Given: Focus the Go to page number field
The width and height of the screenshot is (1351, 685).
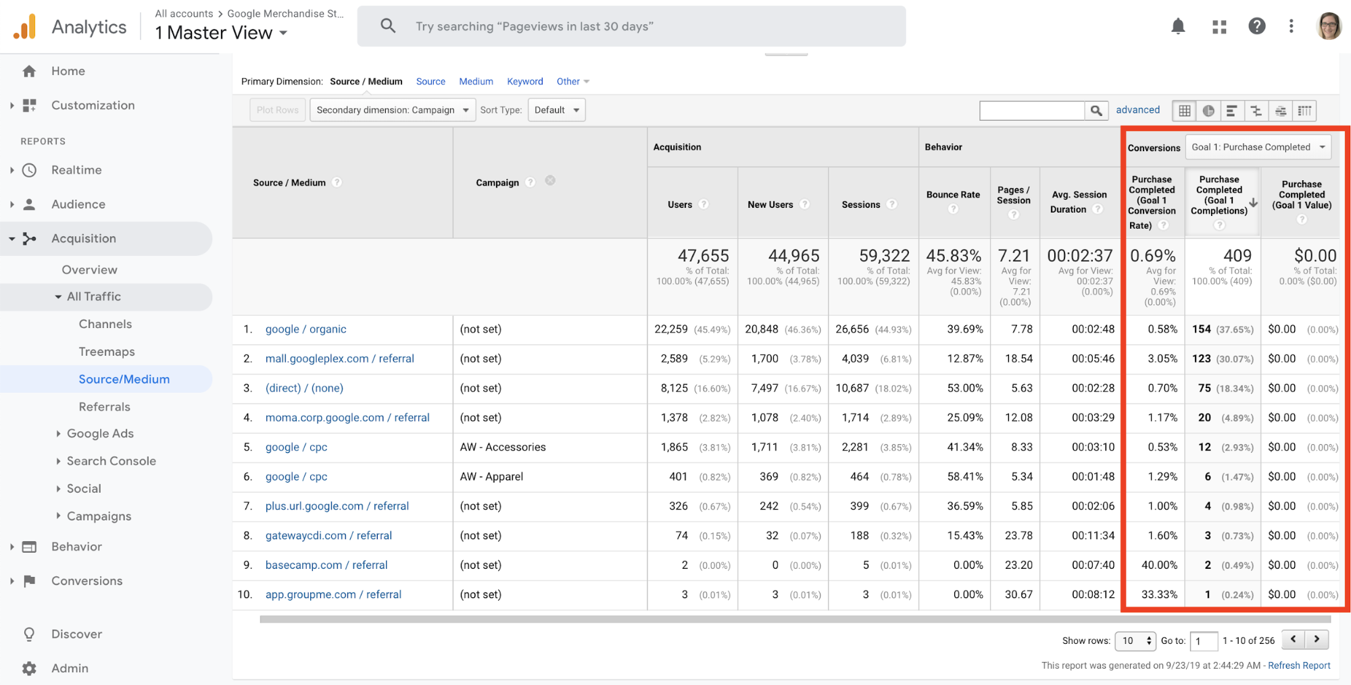Looking at the screenshot, I should (1204, 641).
